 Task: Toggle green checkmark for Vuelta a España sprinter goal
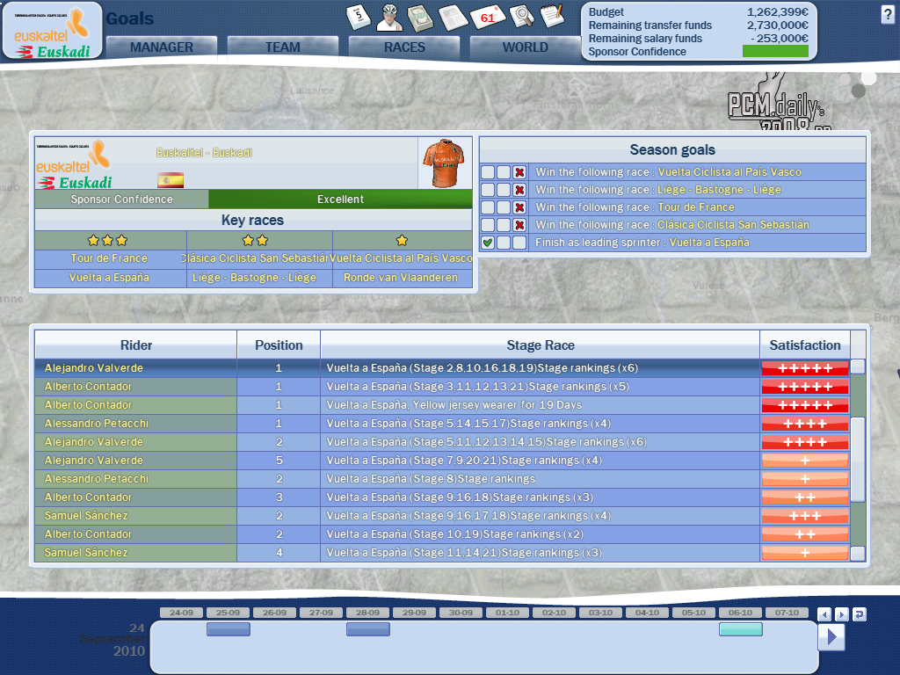488,243
